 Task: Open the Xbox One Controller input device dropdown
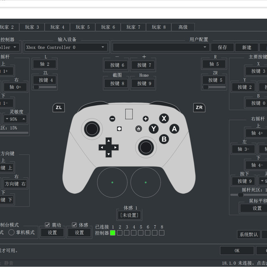pyautogui.click(x=66, y=48)
